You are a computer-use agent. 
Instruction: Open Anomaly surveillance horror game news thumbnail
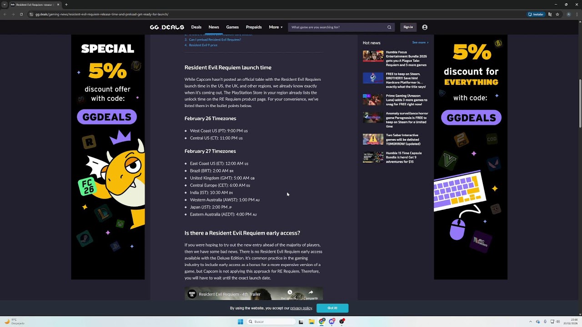tap(373, 117)
